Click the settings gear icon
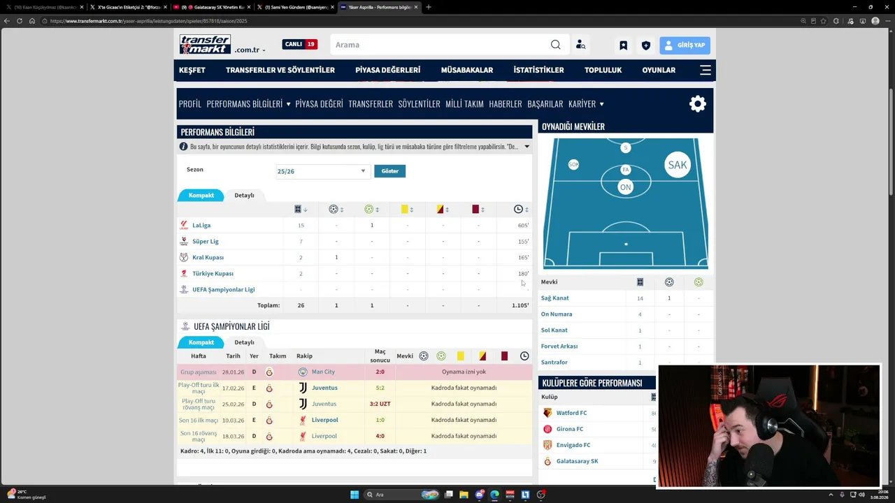895x503 pixels. coord(697,104)
